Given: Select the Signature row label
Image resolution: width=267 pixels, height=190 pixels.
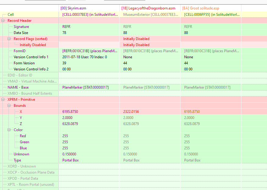Looking at the screenshot, I should (21, 27).
